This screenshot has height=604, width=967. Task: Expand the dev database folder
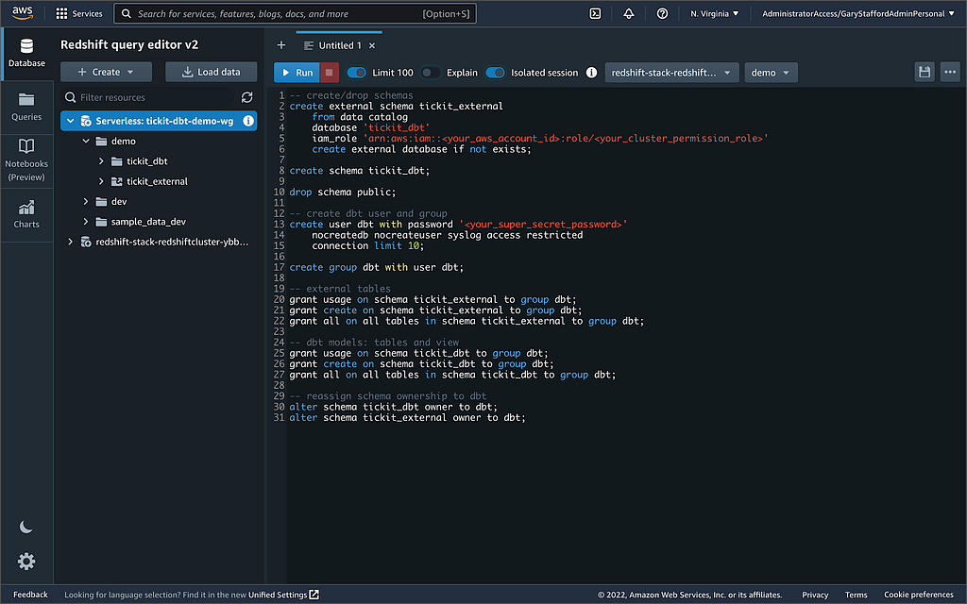pyautogui.click(x=86, y=202)
